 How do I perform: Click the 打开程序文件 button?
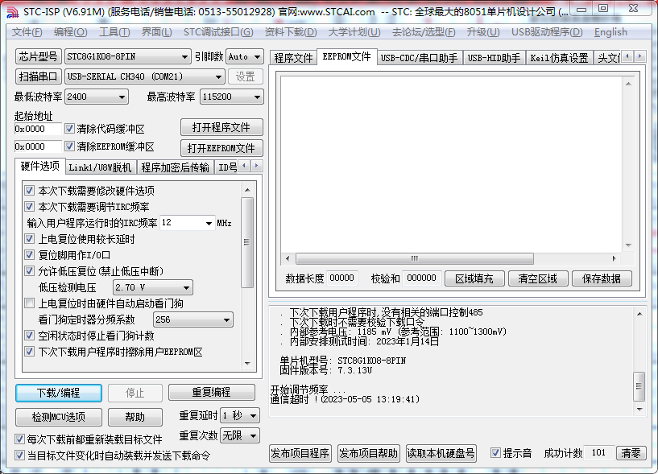click(221, 127)
